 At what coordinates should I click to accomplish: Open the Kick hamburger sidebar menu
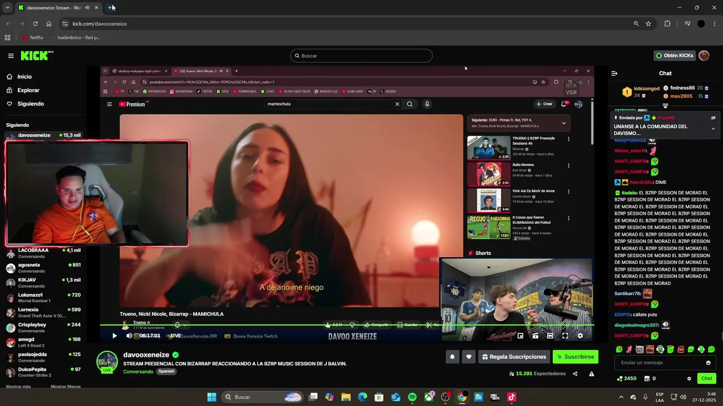(11, 56)
